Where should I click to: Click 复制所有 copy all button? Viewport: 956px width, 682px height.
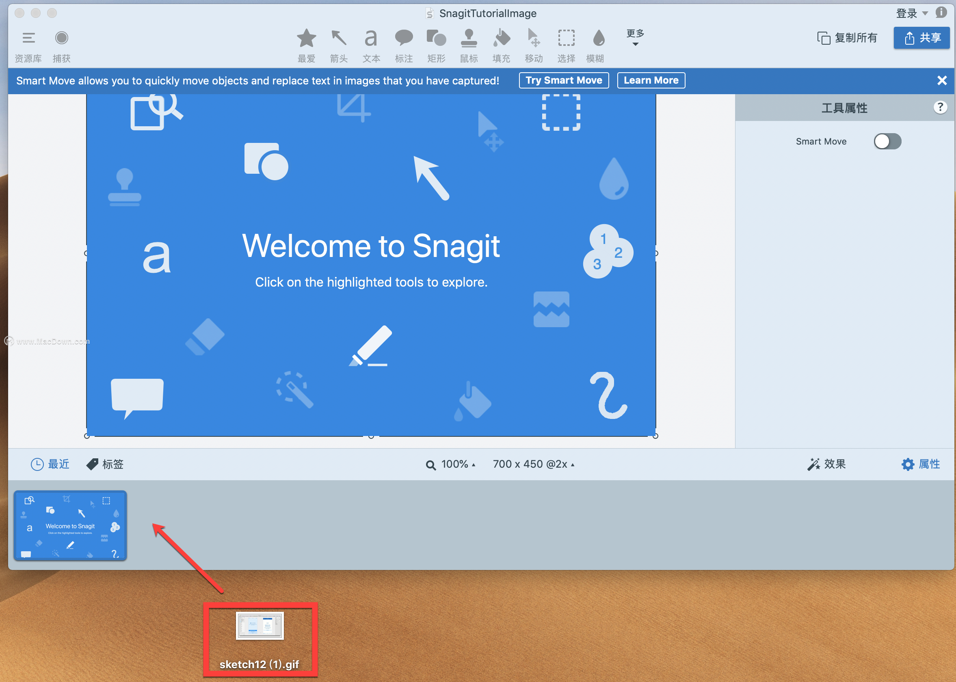click(x=847, y=38)
